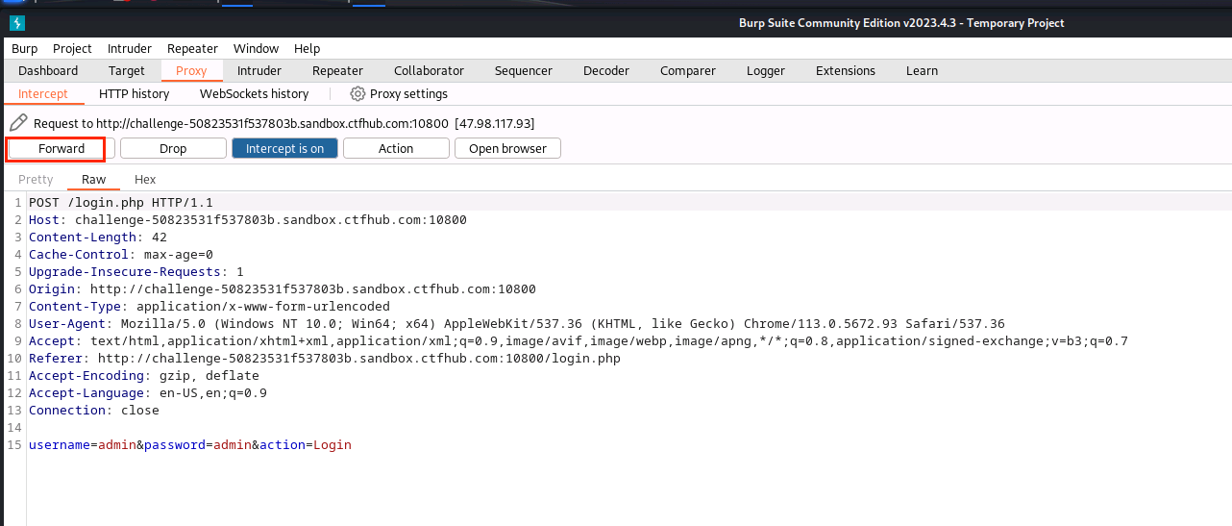Toggle the Intercept is on button

284,148
